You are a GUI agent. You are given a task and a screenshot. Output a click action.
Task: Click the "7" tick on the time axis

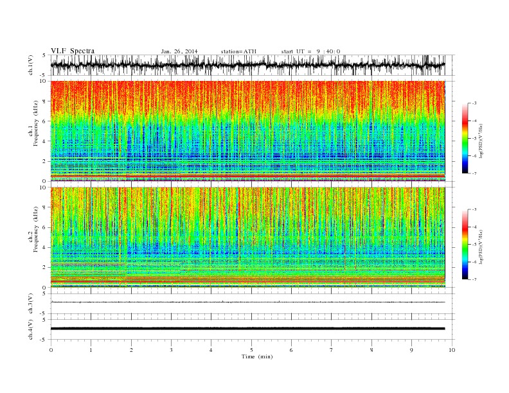coord(332,350)
